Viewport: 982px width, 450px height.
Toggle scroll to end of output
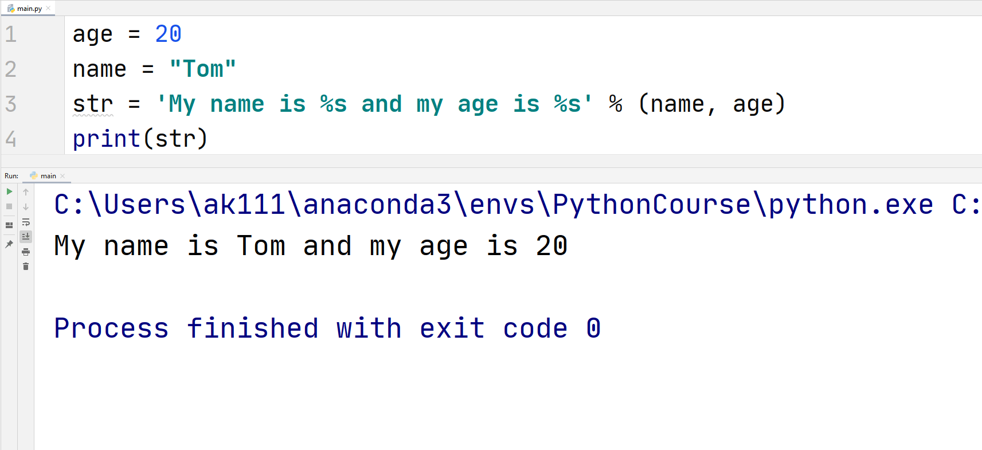(x=26, y=236)
